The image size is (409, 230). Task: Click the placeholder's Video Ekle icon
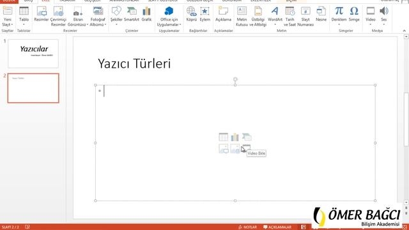[247, 148]
